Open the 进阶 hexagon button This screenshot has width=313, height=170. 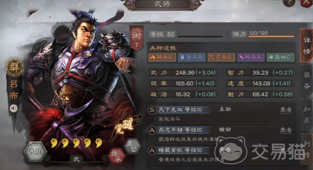click(x=35, y=151)
